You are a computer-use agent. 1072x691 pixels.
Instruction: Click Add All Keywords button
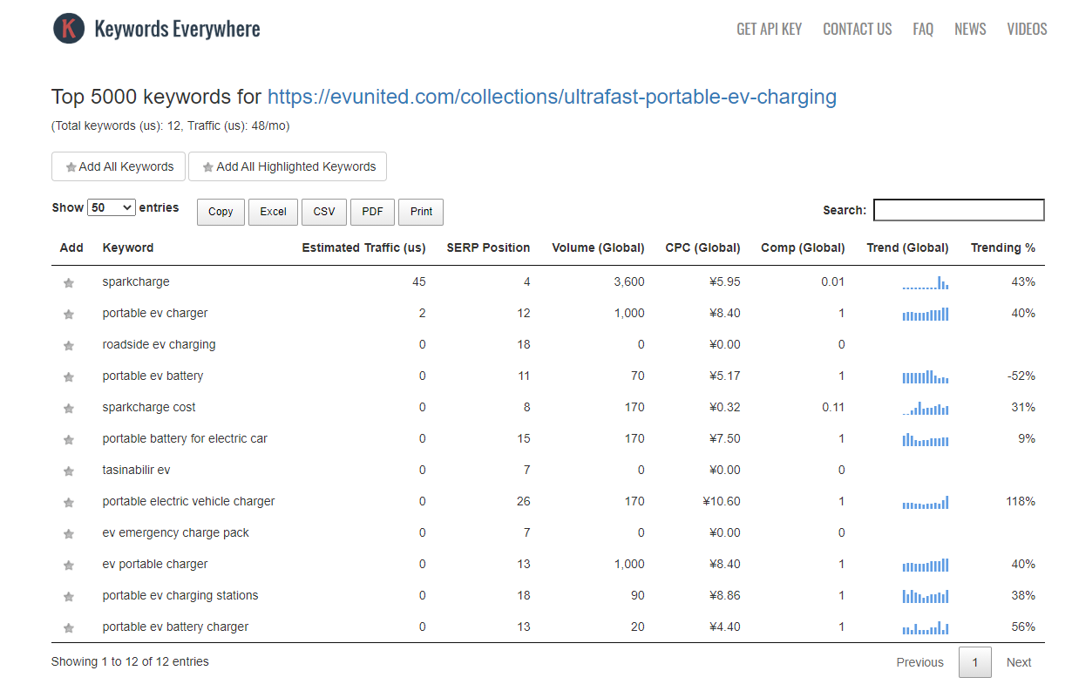pos(119,166)
